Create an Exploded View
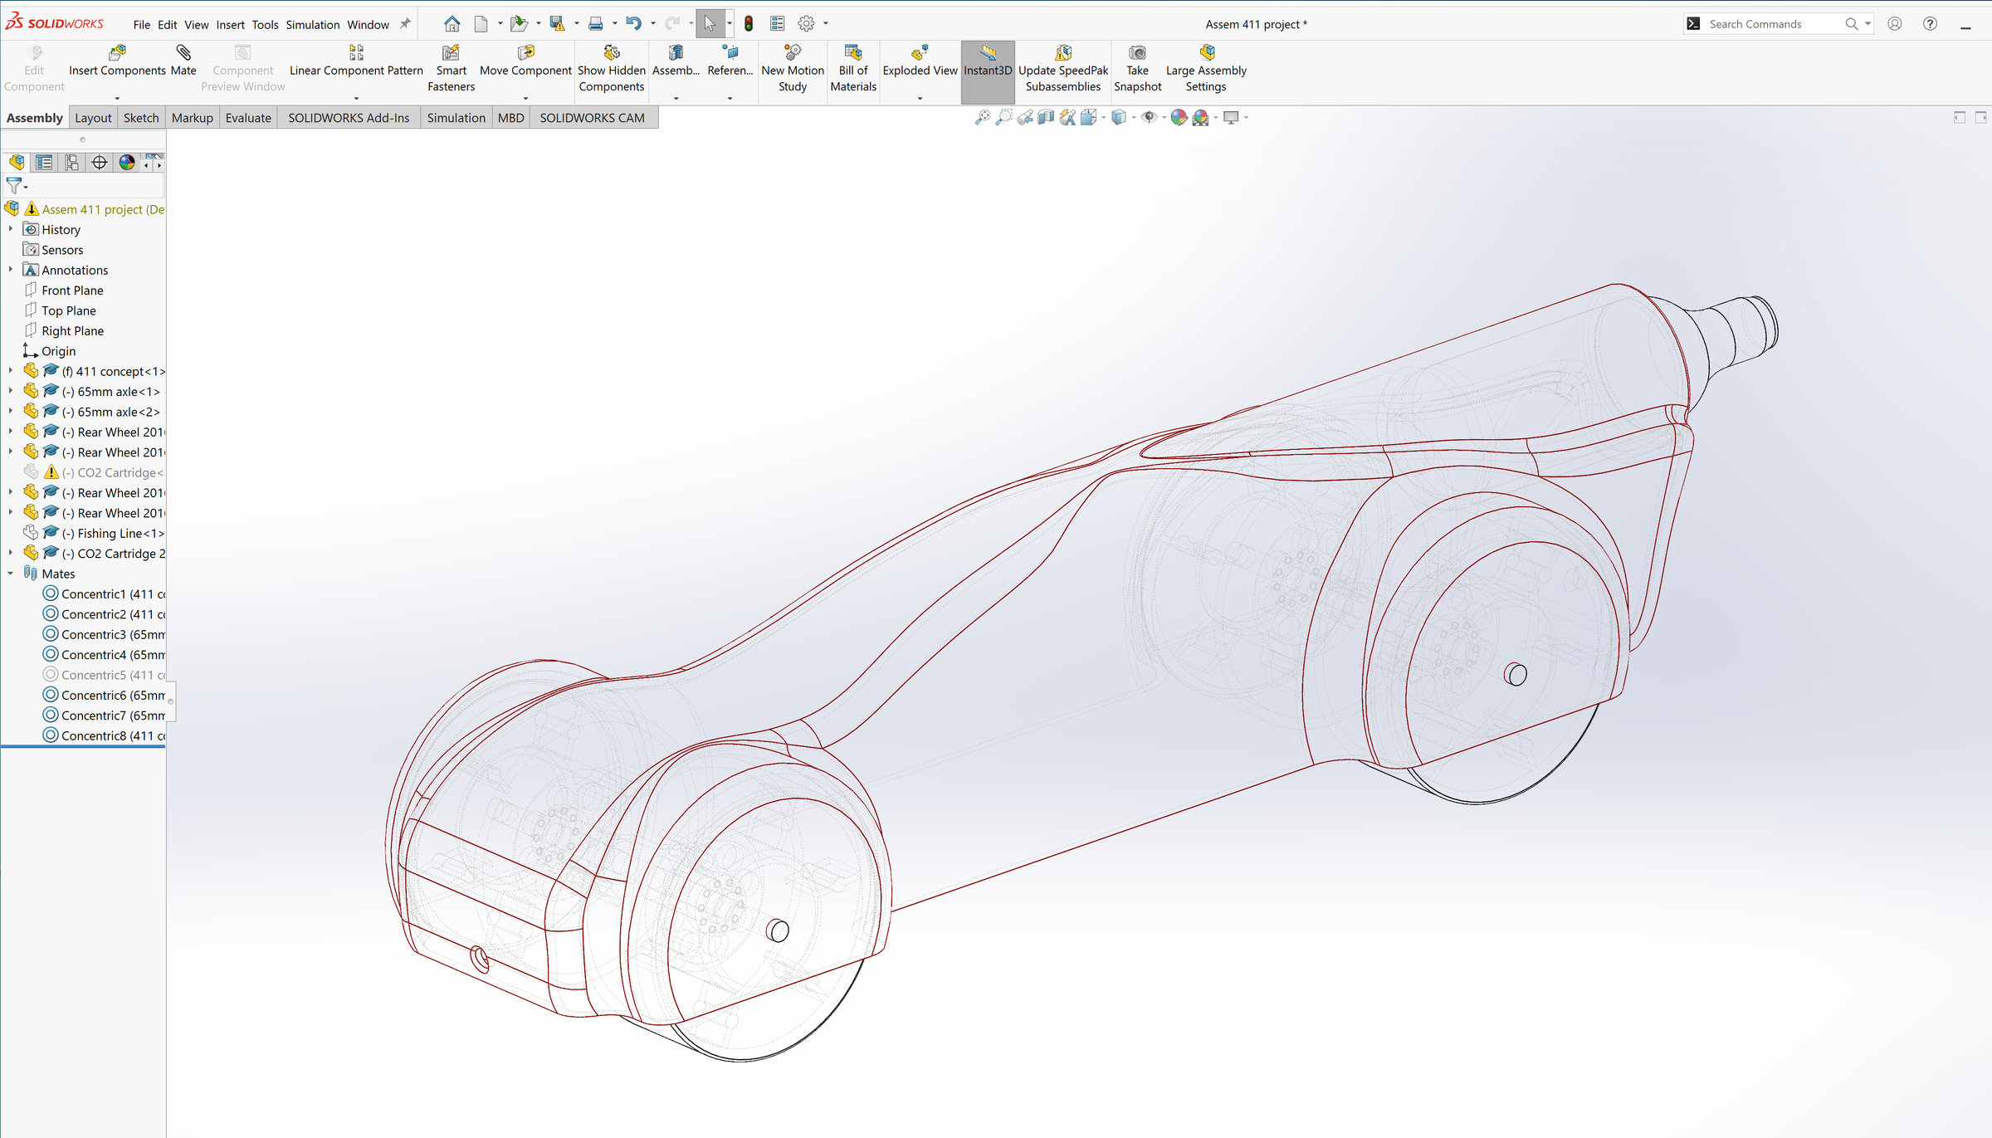This screenshot has height=1138, width=1992. pos(920,61)
